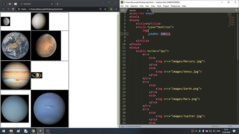Open the Edit menu in Sublime Text
This screenshot has height=134, width=239.
(x=127, y=6)
